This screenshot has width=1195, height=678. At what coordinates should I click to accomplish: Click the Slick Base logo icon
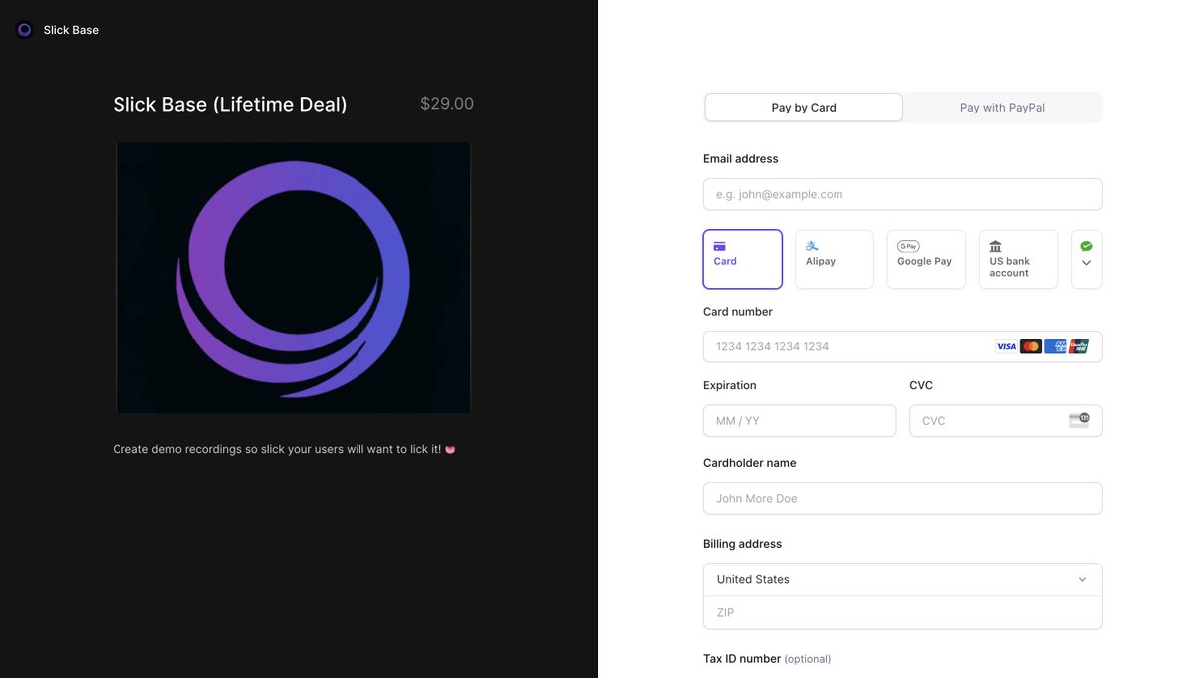coord(25,30)
